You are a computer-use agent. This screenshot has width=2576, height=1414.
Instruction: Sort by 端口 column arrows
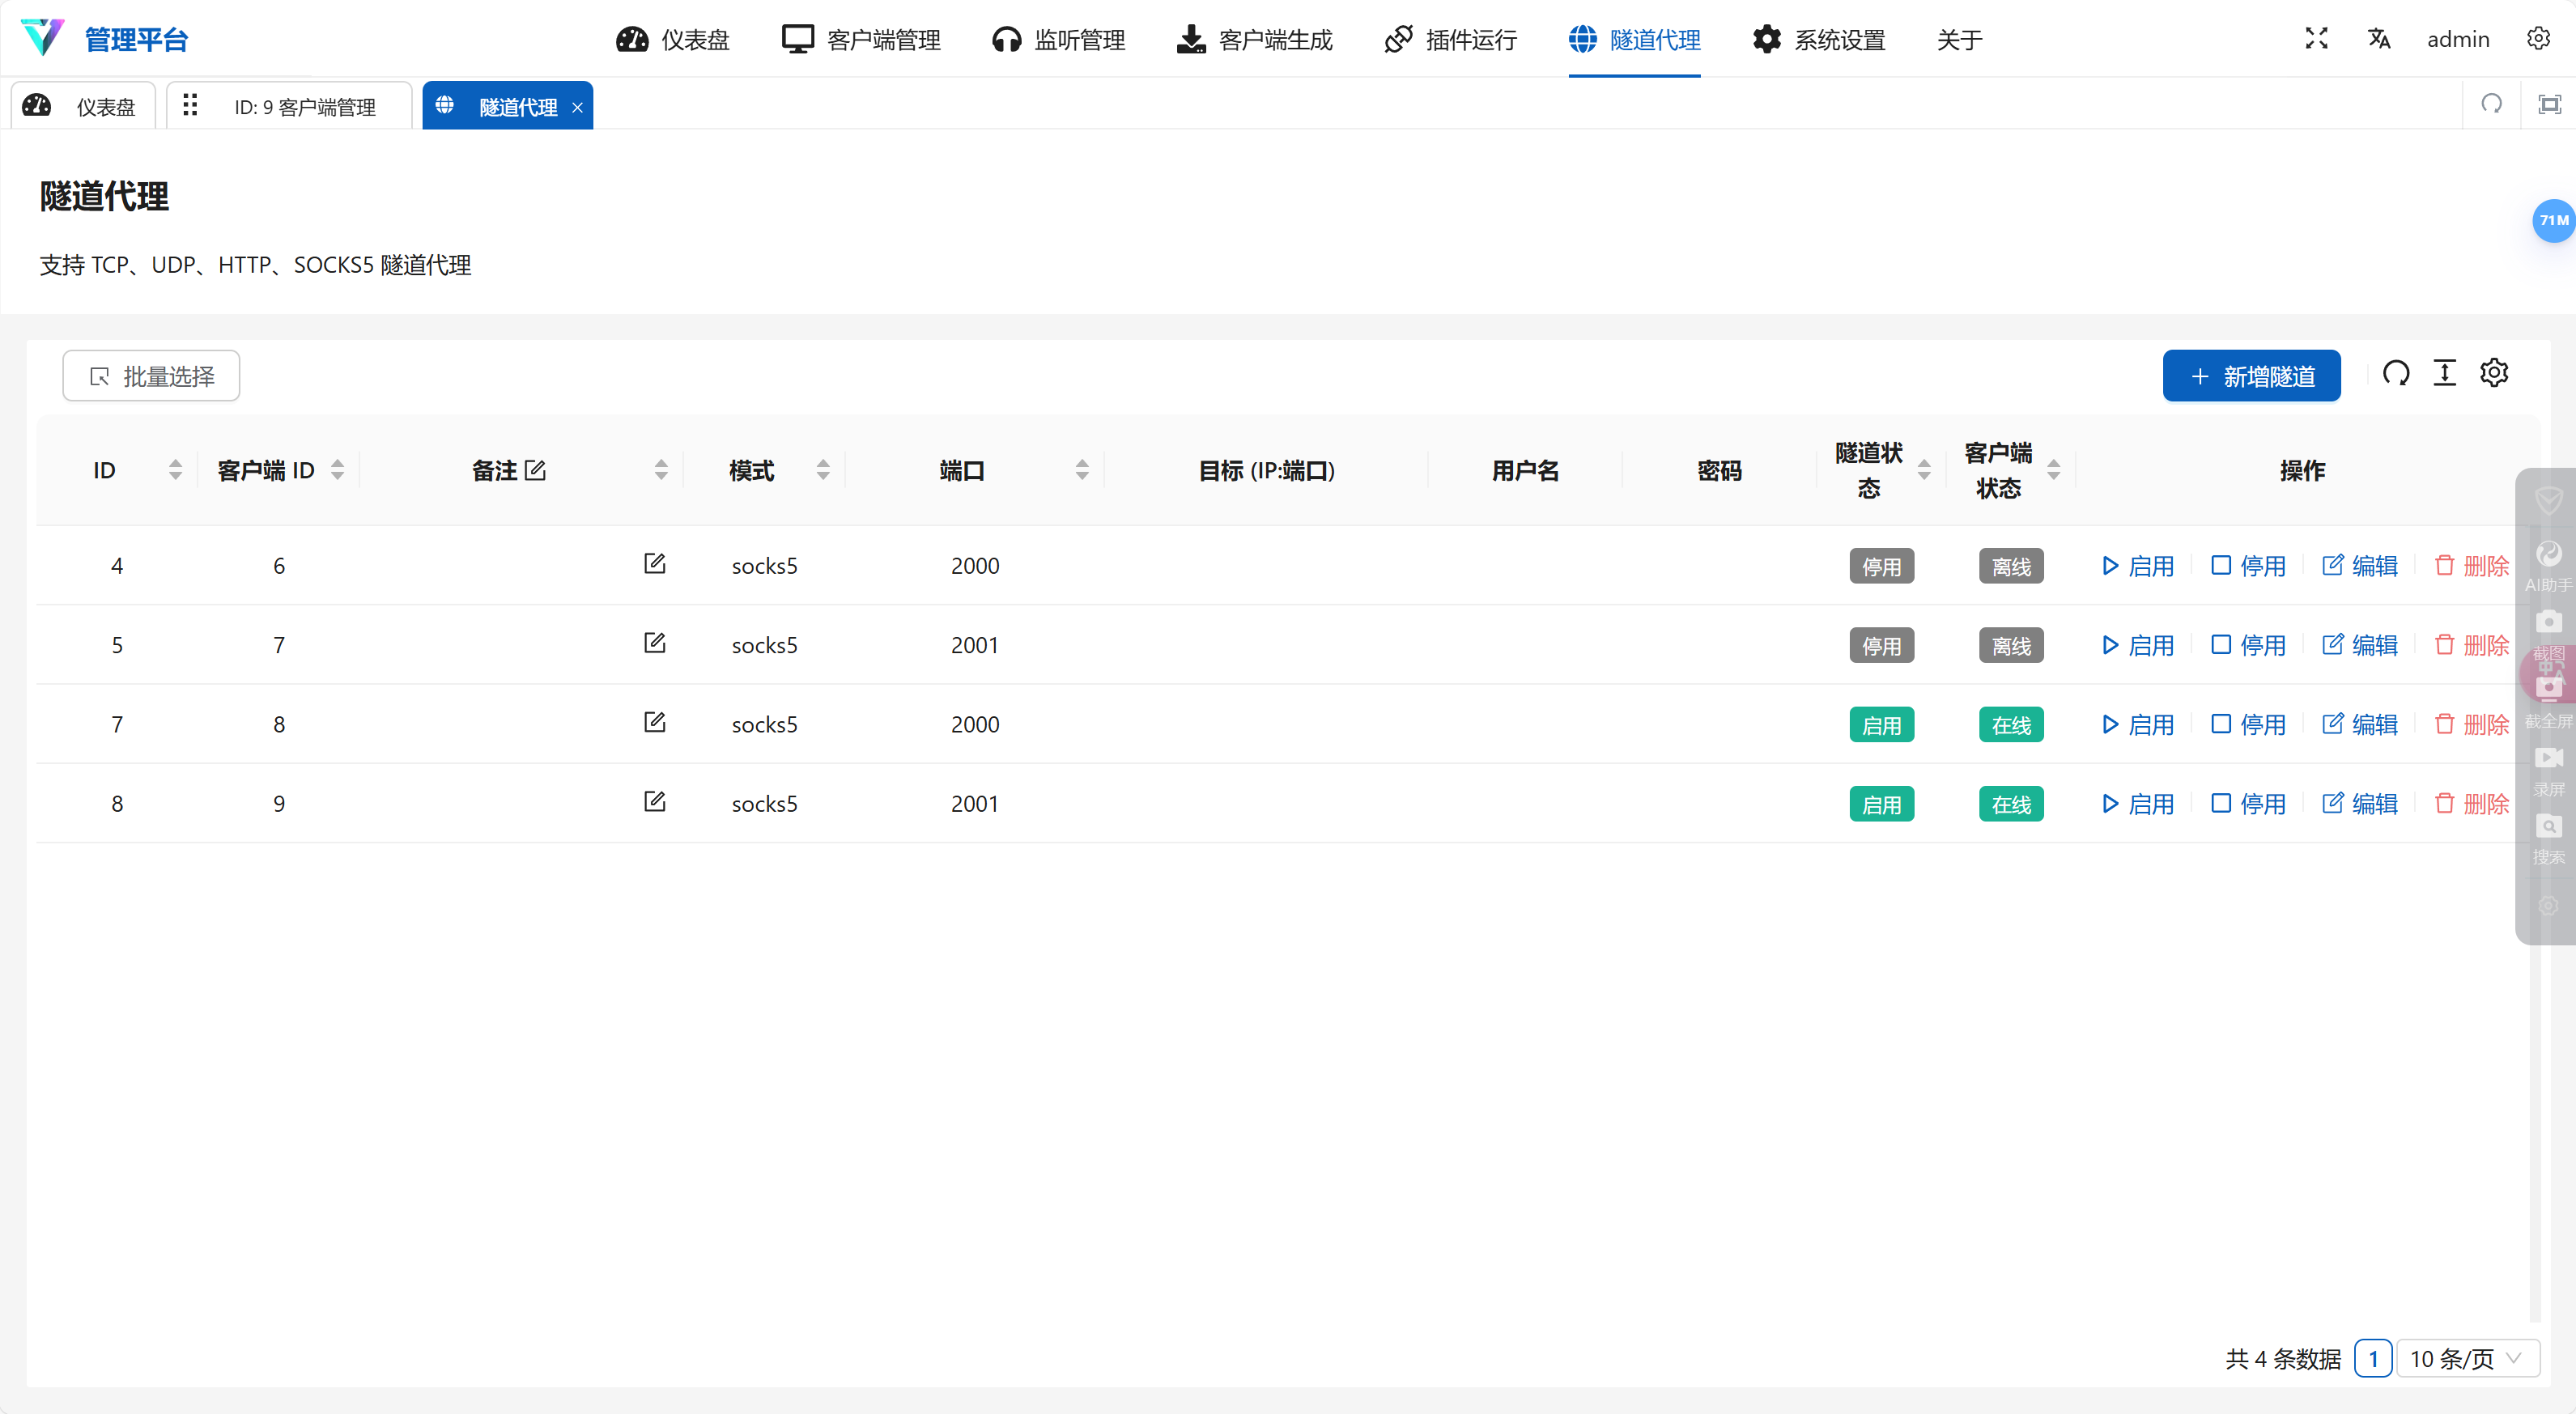click(x=1081, y=470)
